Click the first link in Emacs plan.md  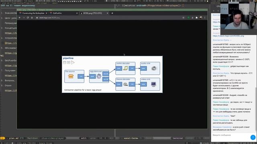pyautogui.click(x=11, y=33)
